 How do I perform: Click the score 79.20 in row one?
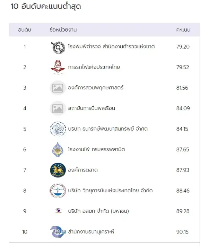(x=183, y=47)
